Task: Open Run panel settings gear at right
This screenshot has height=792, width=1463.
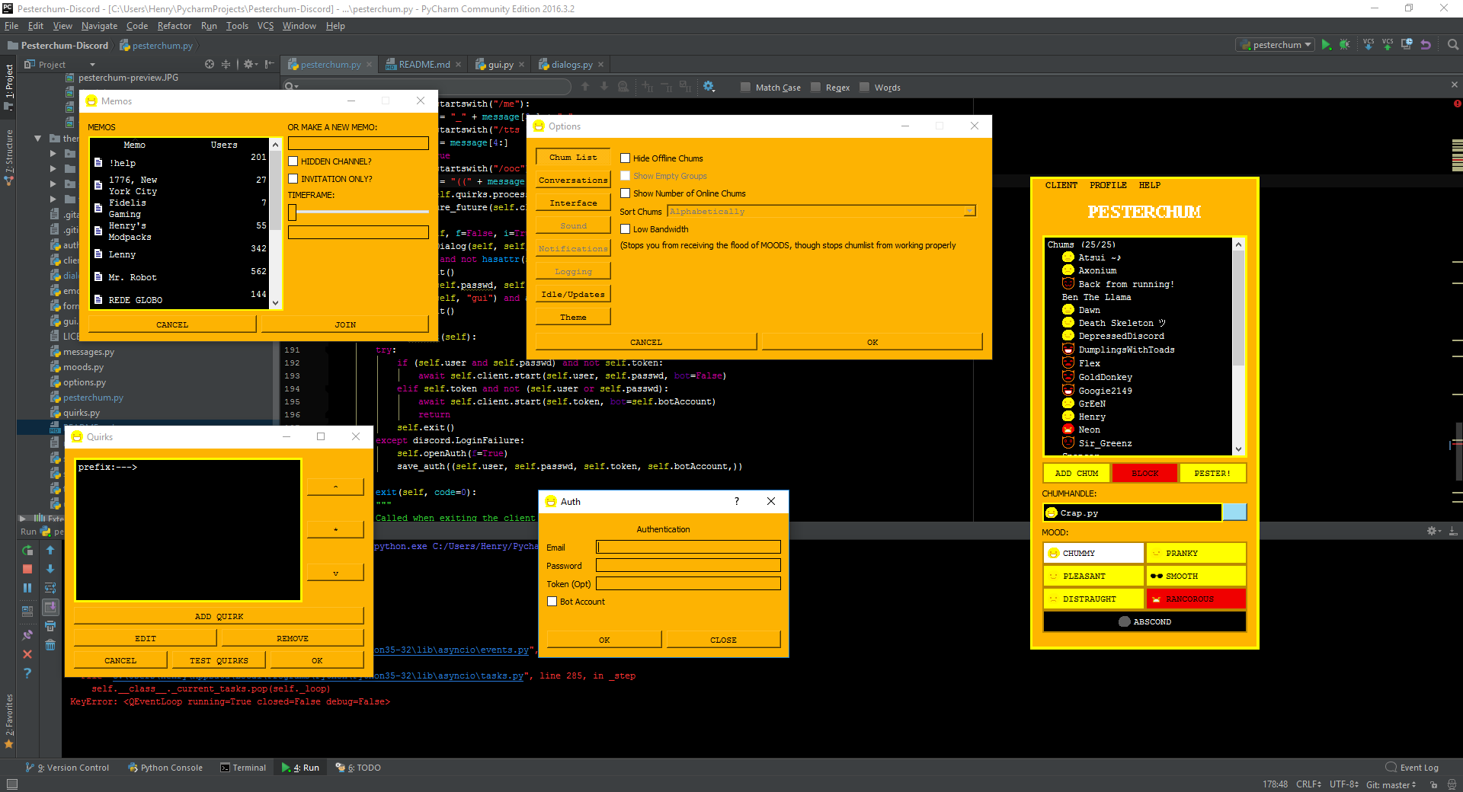Action: pyautogui.click(x=1433, y=531)
